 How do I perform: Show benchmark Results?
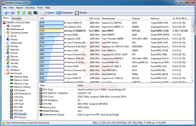(81, 13)
